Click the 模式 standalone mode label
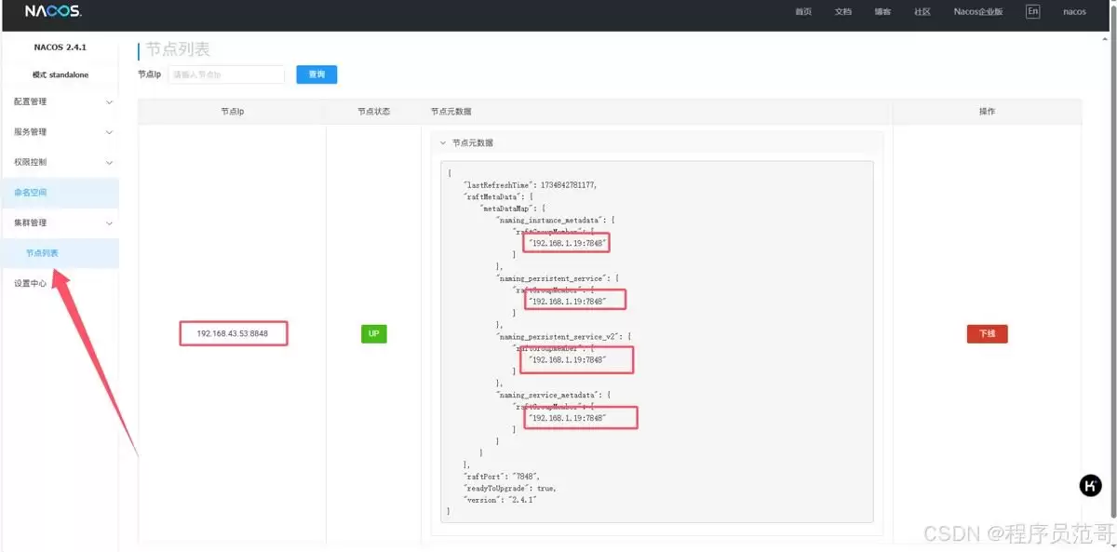 point(60,74)
